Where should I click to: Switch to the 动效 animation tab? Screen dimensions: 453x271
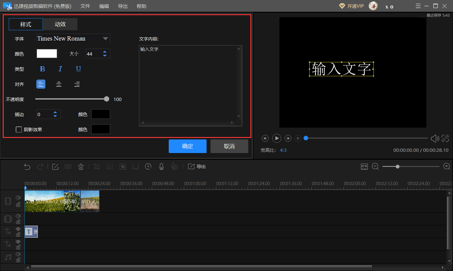(x=60, y=24)
